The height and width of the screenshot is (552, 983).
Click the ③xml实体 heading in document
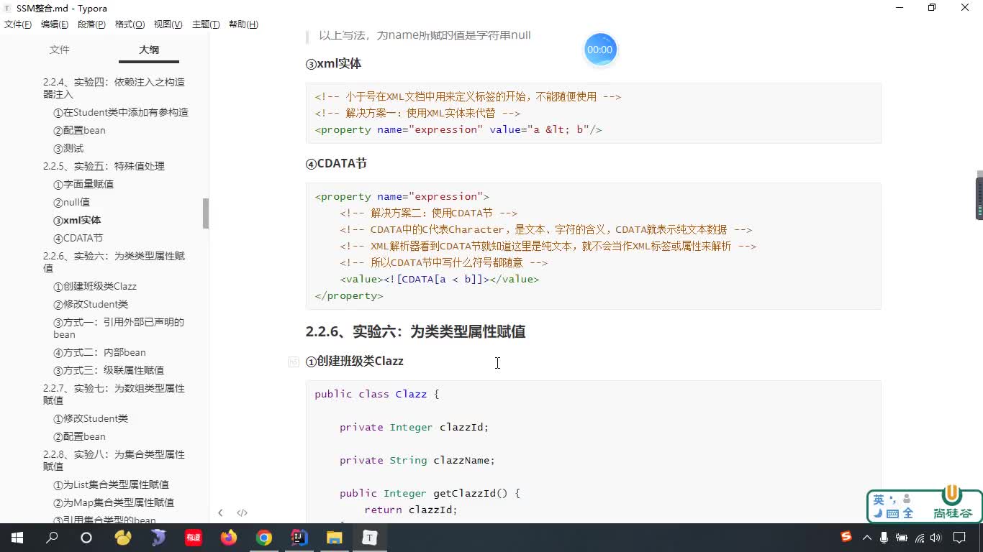333,64
